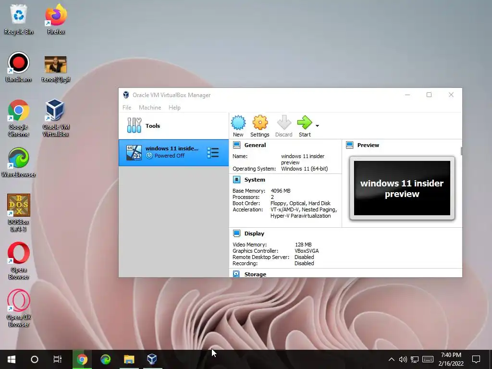Start the VM with the green arrow

click(x=304, y=123)
